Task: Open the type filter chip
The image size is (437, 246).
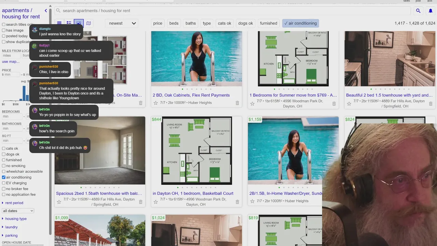Action: 207,23
